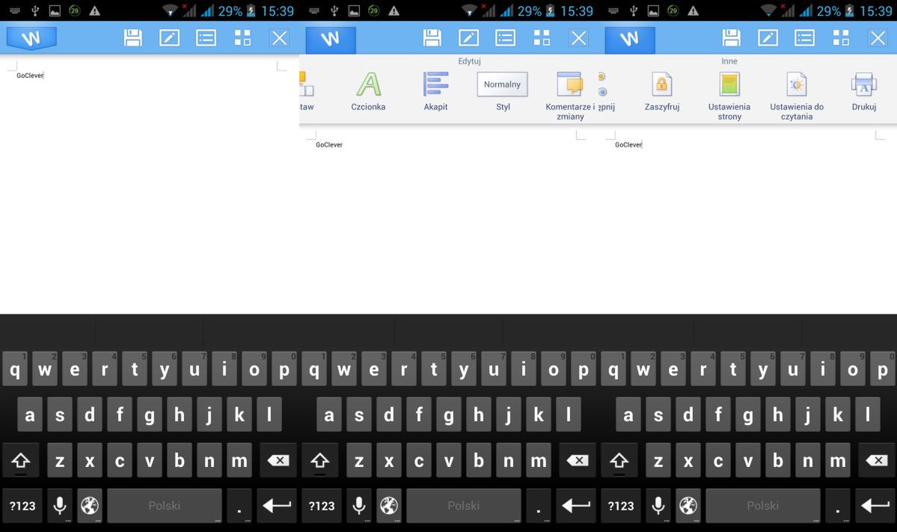897x532 pixels.
Task: Tap Polski spacebar below Edytuj screen
Action: [463, 506]
